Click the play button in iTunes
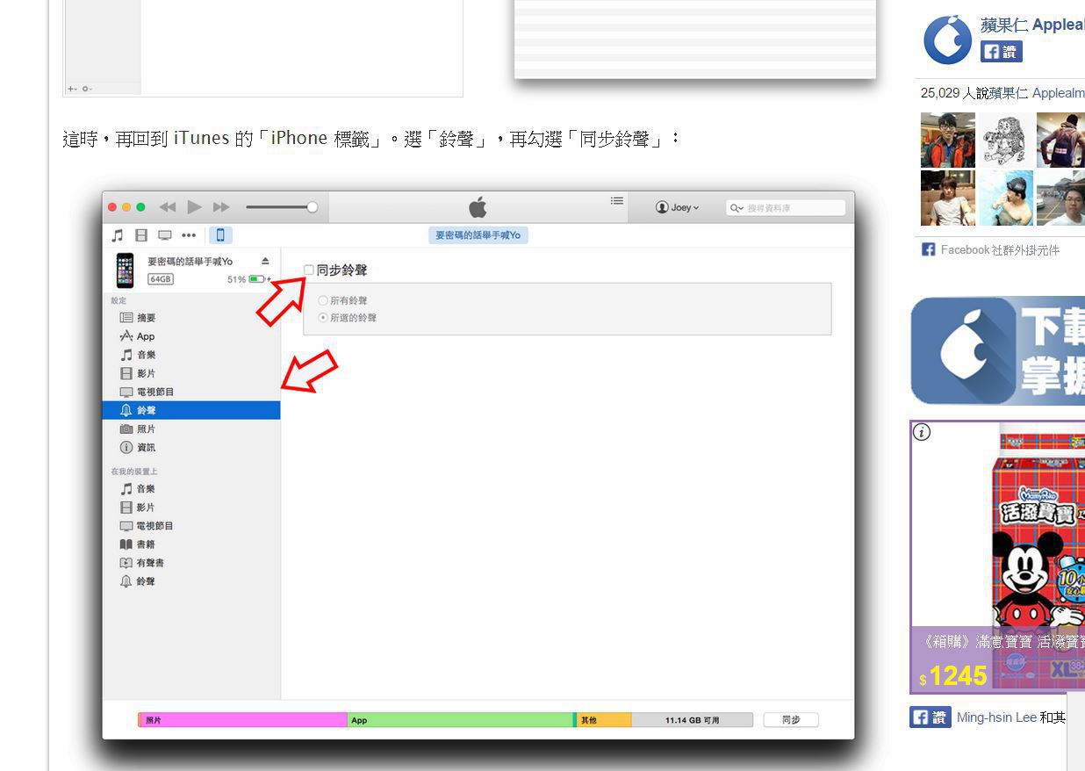Viewport: 1085px width, 771px height. tap(194, 207)
